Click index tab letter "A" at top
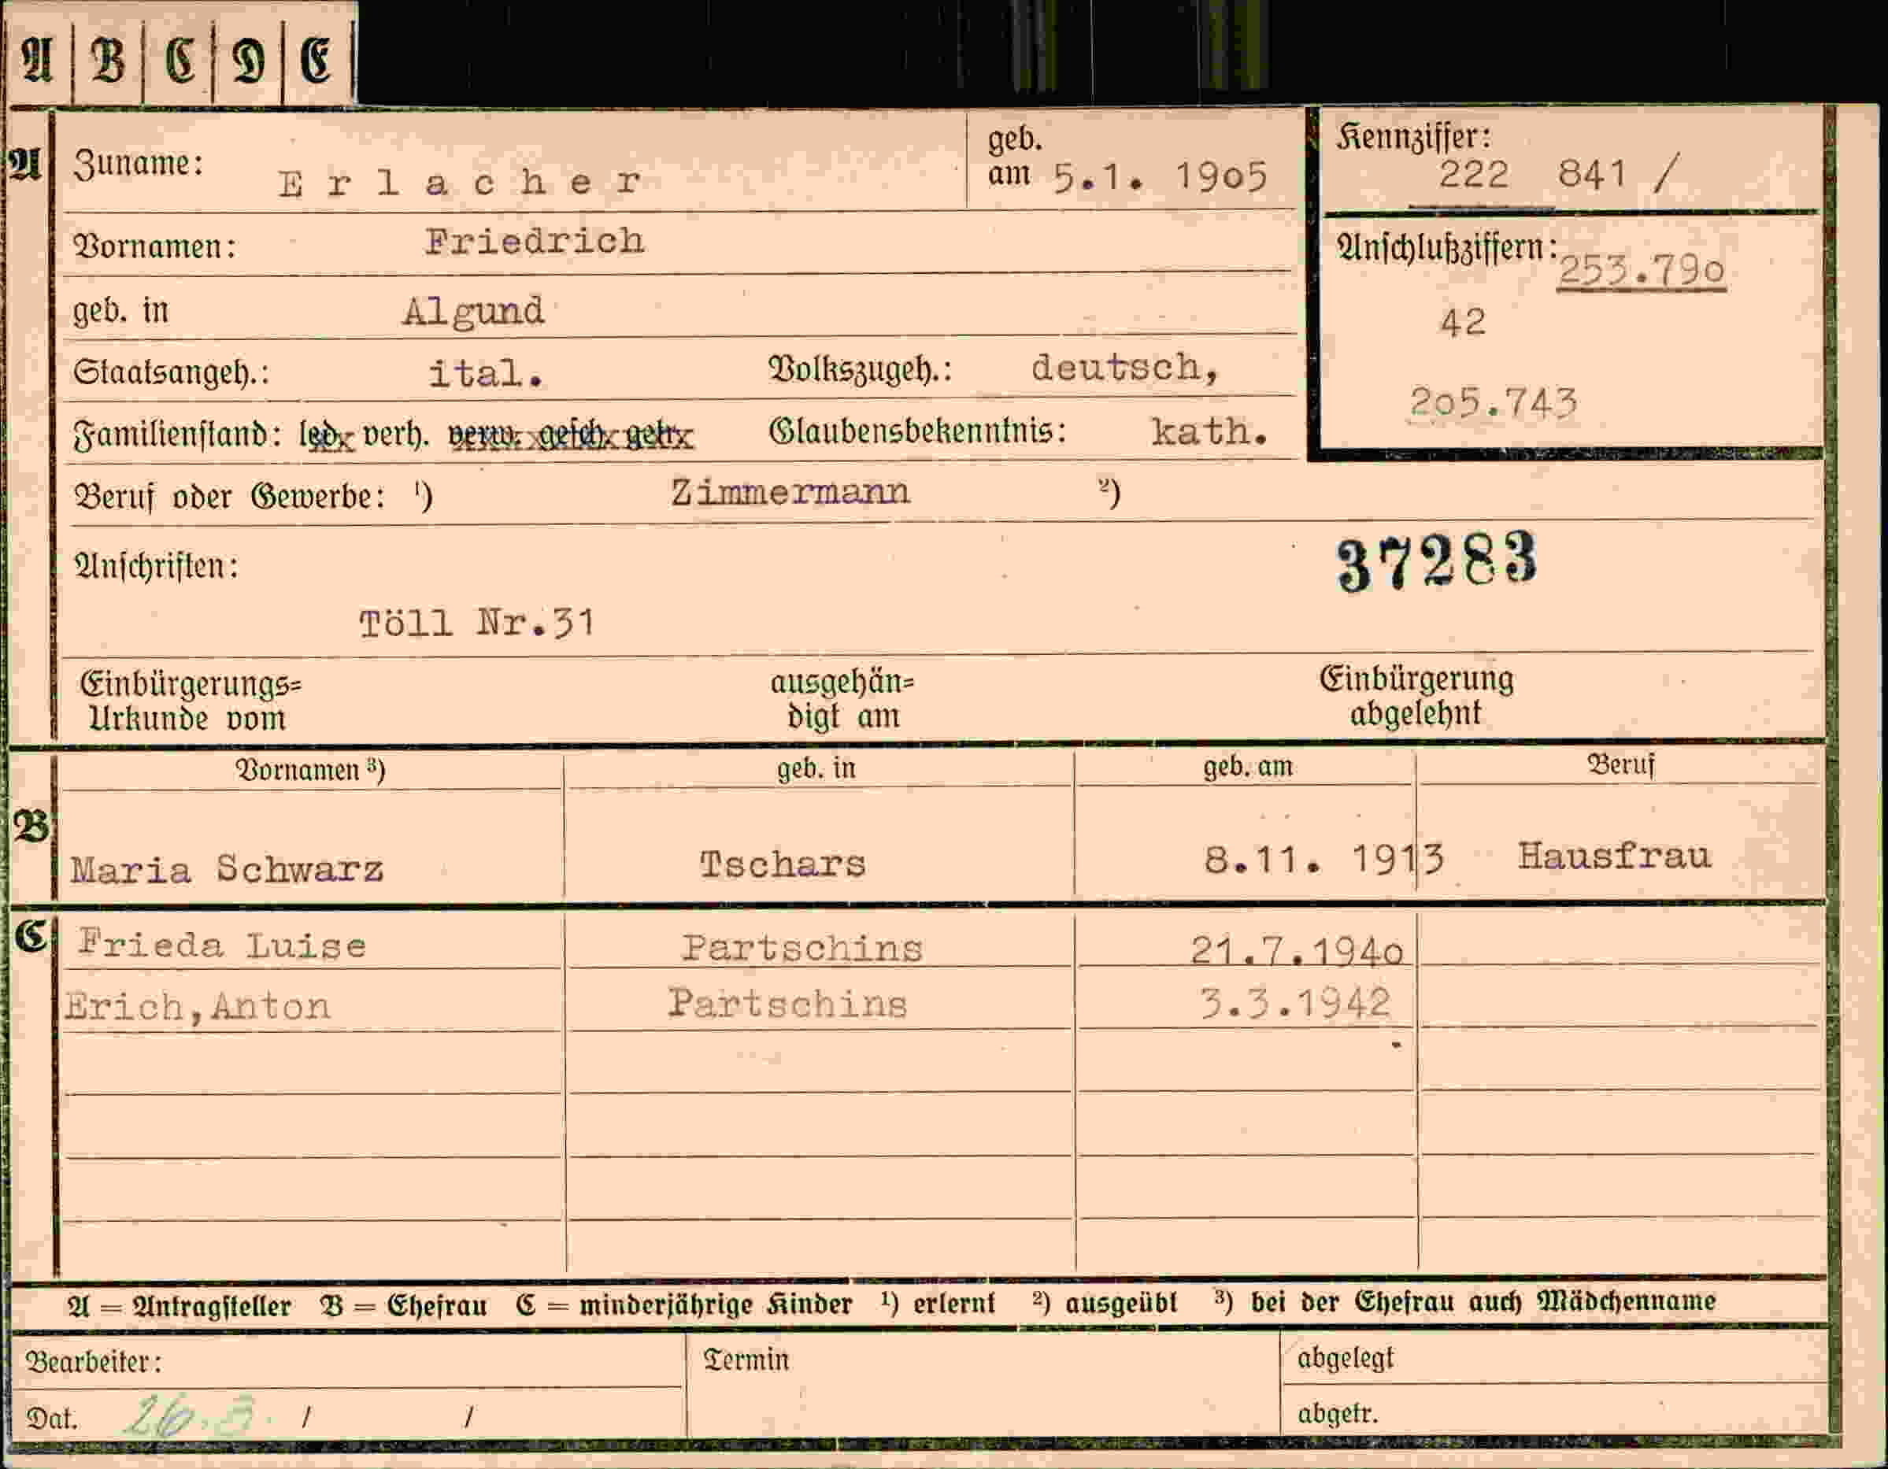 (x=36, y=60)
